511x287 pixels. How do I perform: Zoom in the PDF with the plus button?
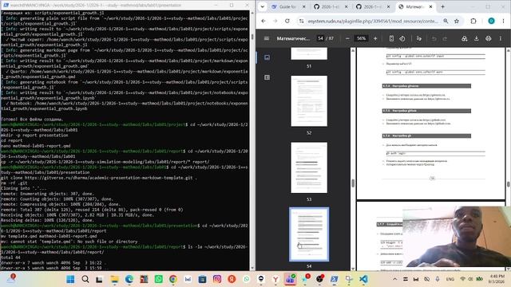(375, 38)
